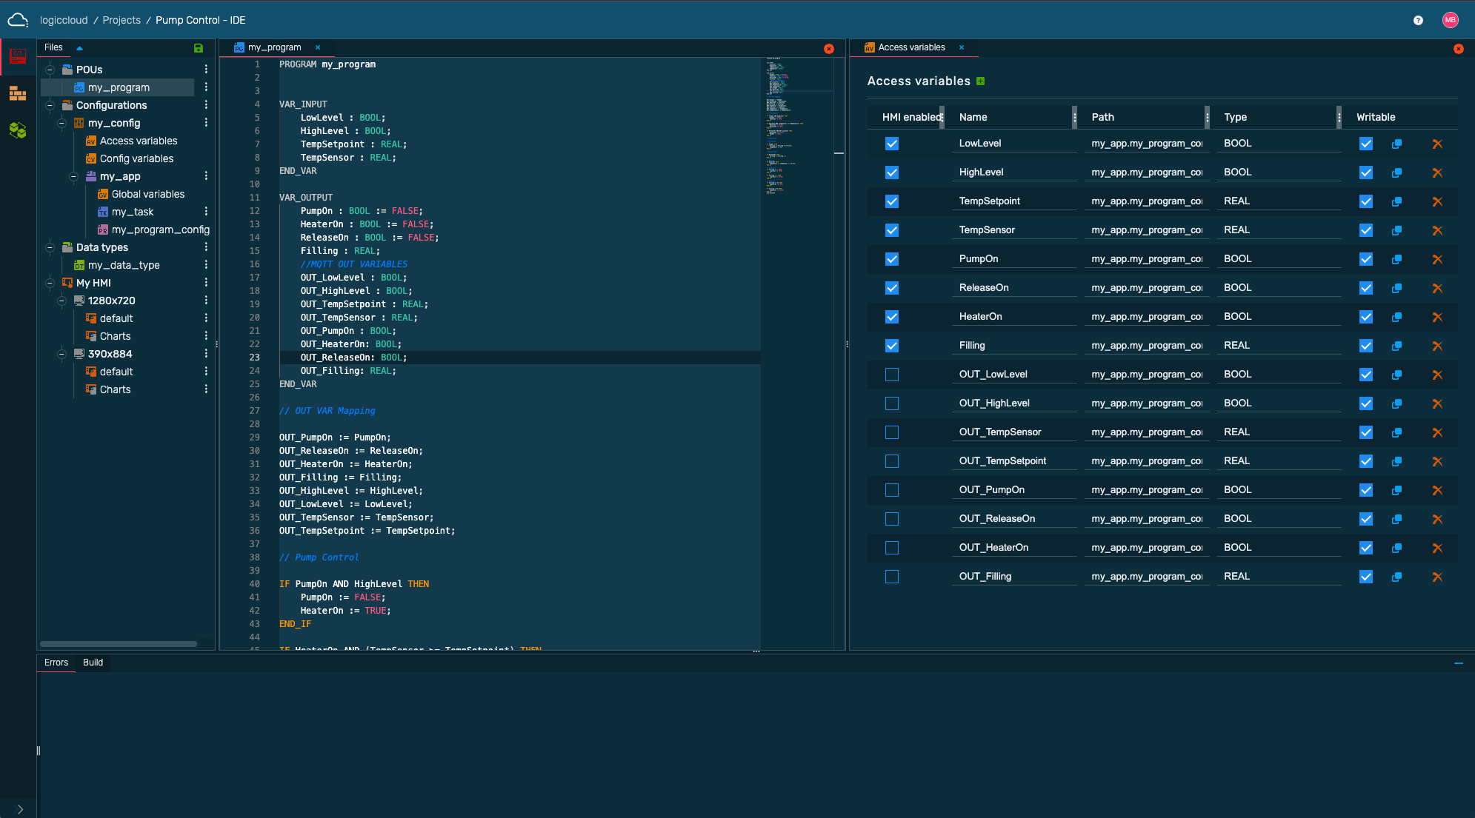Open the help question mark icon
1475x818 pixels.
tap(1417, 21)
